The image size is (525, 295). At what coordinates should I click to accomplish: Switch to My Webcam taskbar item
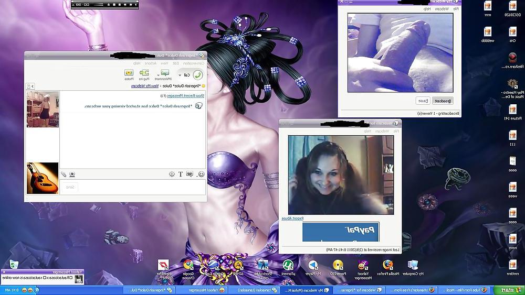(307, 290)
